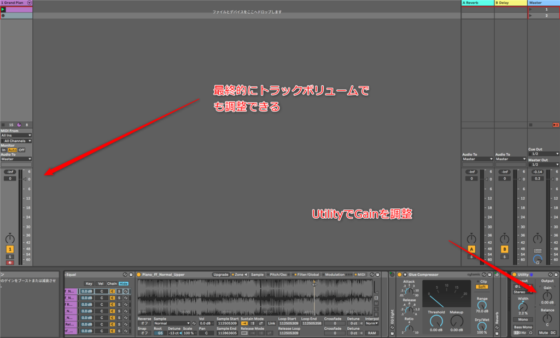Click the Mute button in Utility

pos(543,333)
